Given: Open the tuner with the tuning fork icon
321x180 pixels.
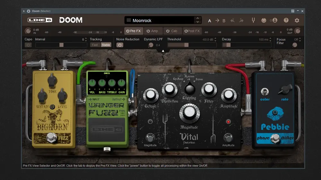Looking at the screenshot, I should pos(253,20).
